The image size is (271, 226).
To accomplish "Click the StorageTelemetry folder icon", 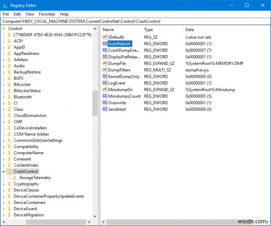I will tap(15, 178).
